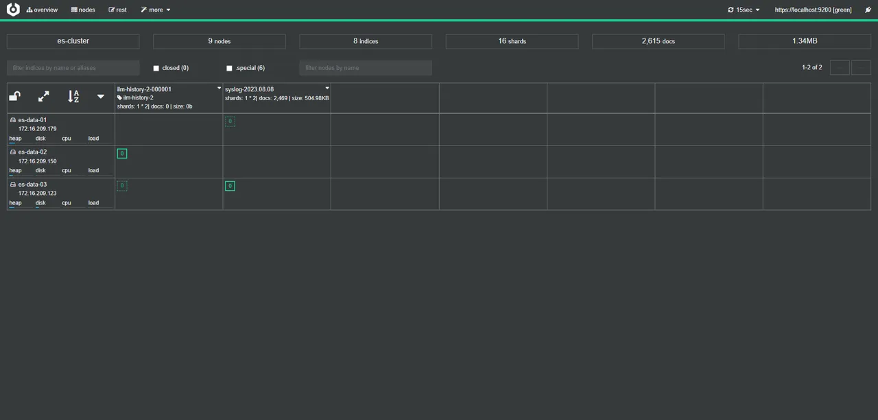Enable the .special (6) indices checkbox

click(229, 69)
